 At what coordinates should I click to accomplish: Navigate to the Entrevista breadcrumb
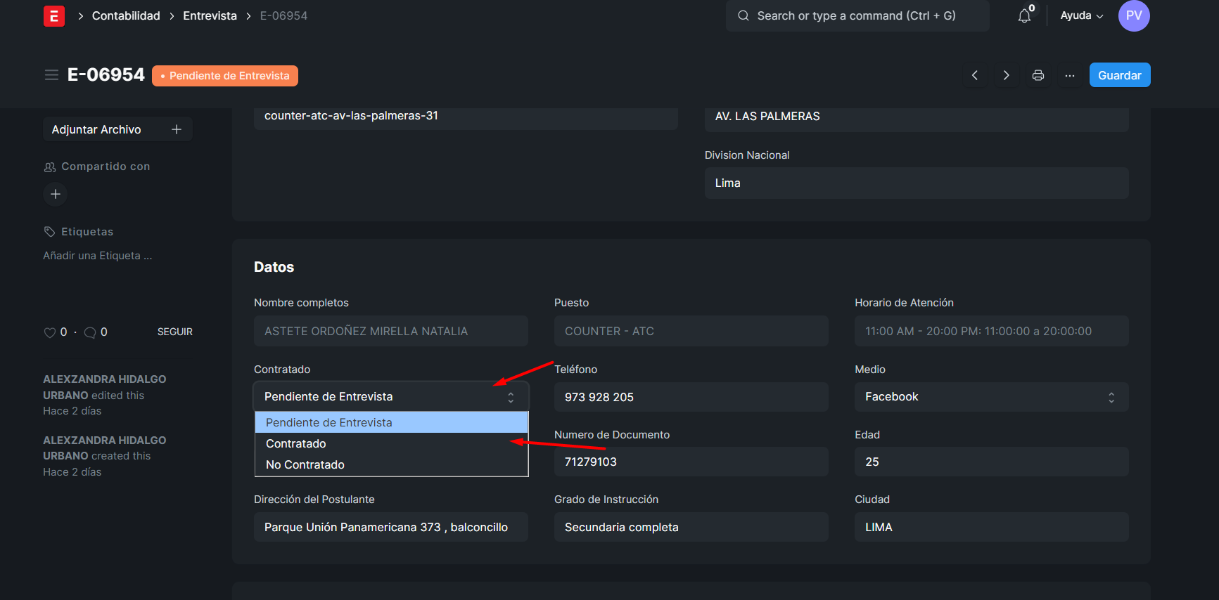point(210,16)
